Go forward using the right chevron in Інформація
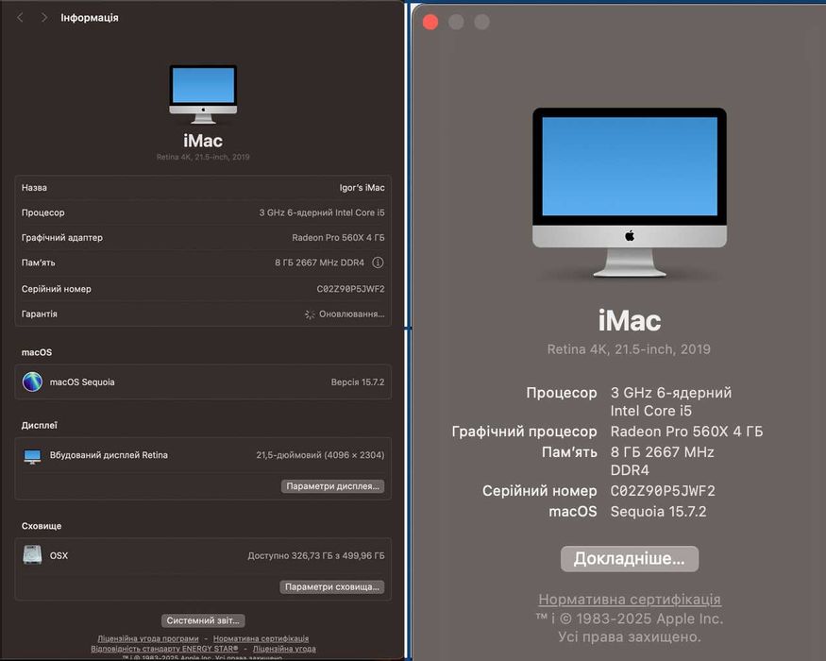This screenshot has width=826, height=661. click(x=44, y=18)
